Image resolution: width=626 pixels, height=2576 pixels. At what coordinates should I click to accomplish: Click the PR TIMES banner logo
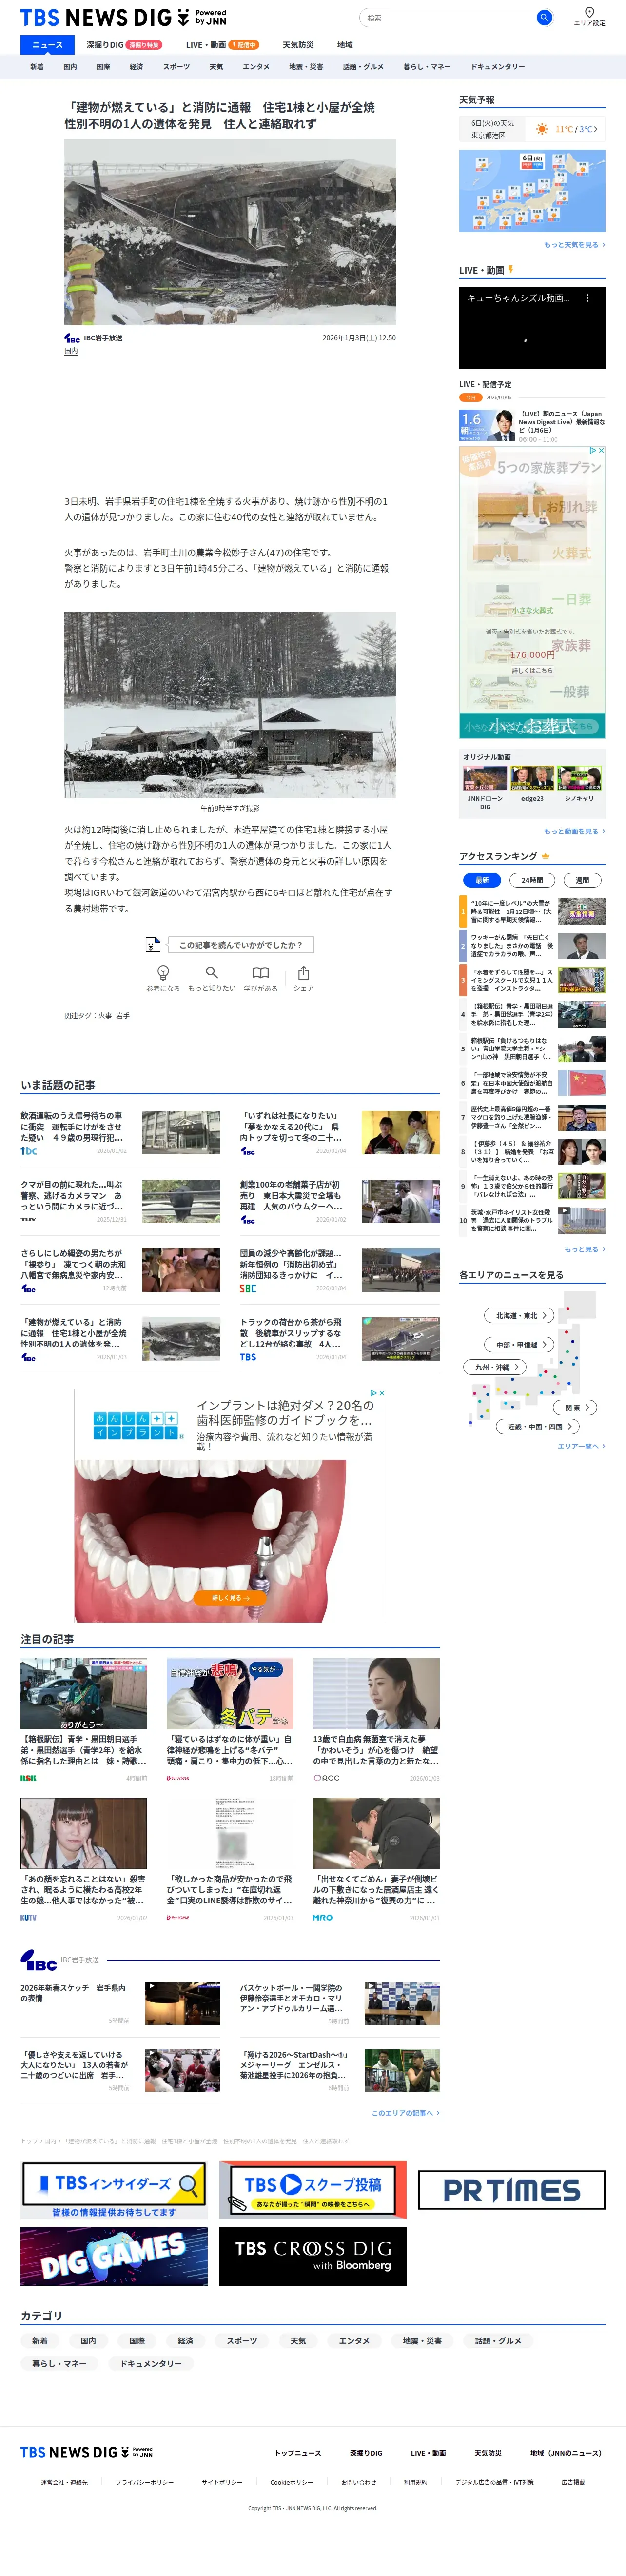[511, 2190]
